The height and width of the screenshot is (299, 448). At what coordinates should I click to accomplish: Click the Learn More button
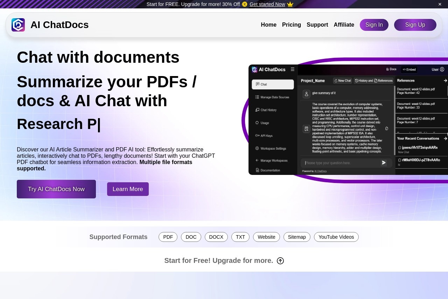[128, 189]
